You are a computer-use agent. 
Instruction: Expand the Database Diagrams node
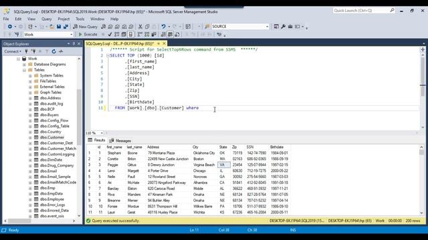[24, 65]
